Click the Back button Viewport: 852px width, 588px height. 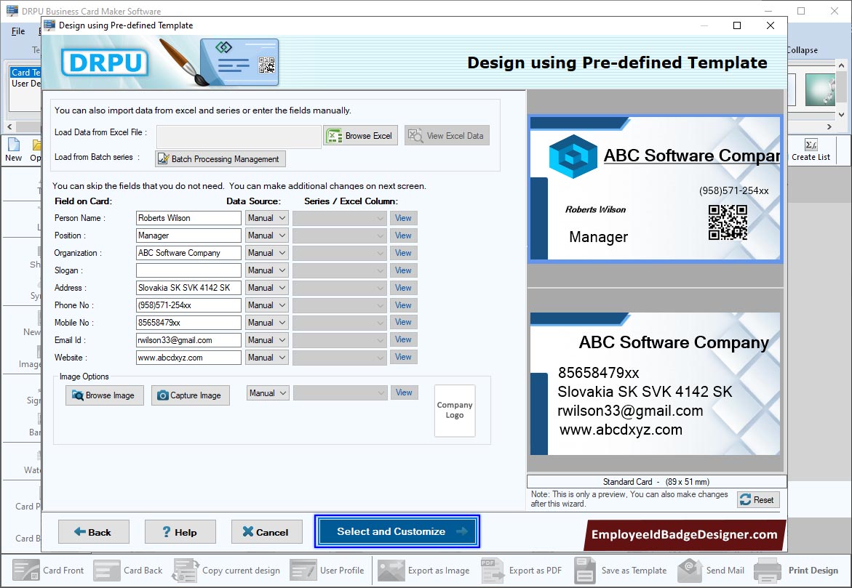point(93,532)
